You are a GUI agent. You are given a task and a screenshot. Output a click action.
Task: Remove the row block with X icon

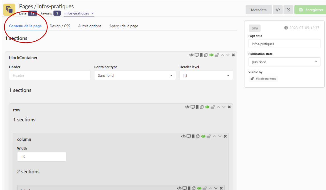[229, 107]
